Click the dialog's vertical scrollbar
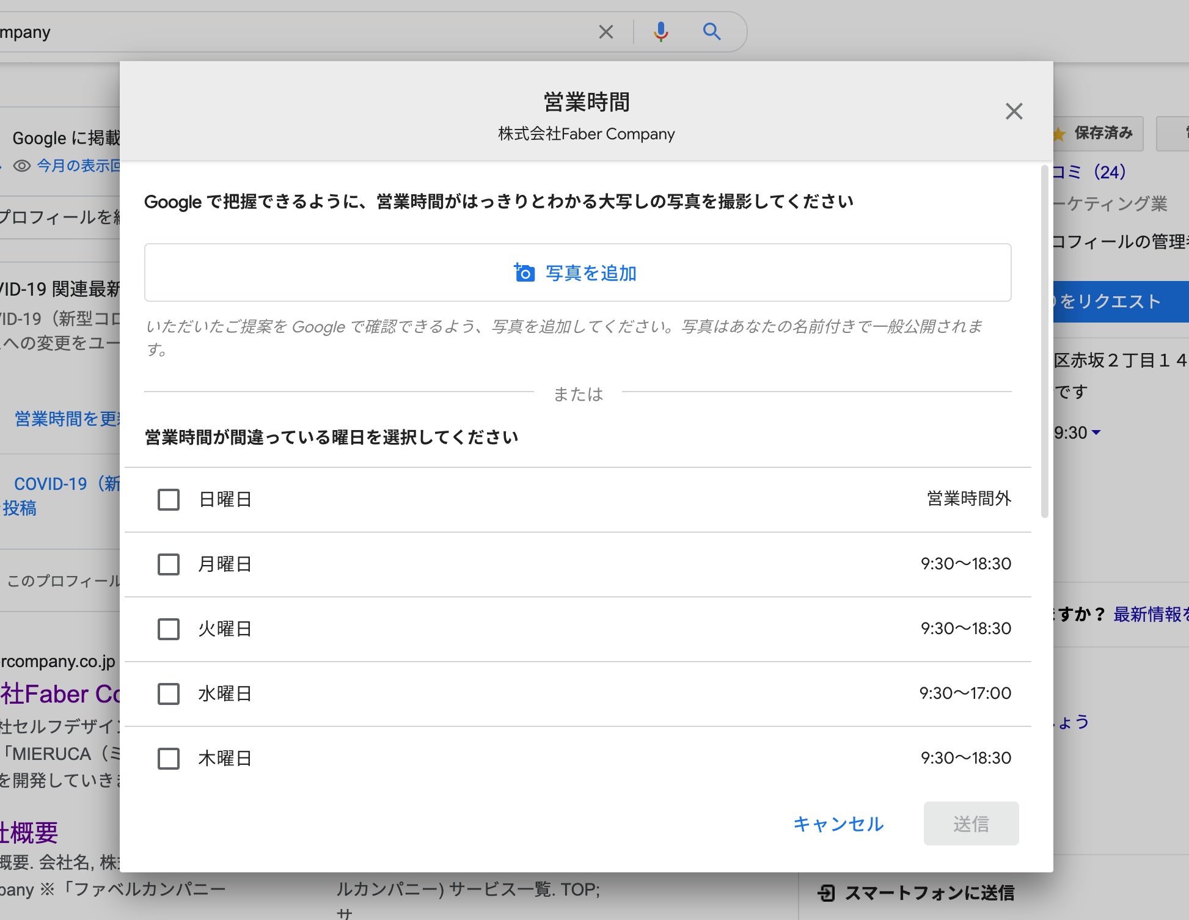The image size is (1189, 920). point(1044,342)
